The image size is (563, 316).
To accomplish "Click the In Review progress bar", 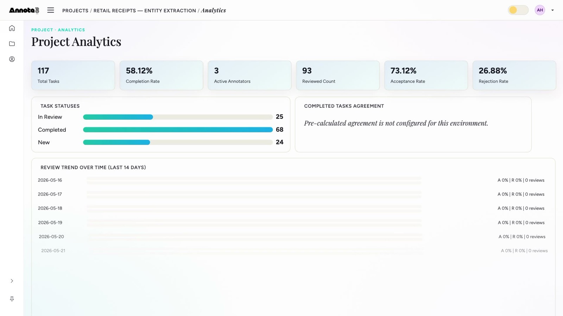I will click(178, 117).
